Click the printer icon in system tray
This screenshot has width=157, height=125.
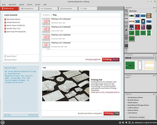126,122
